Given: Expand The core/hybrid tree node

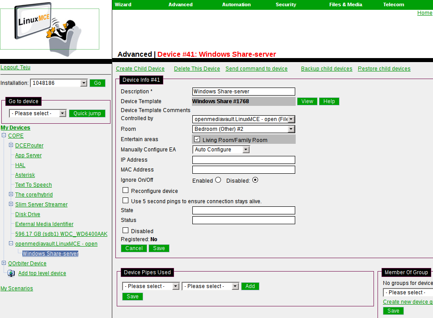Looking at the screenshot, I should point(11,194).
